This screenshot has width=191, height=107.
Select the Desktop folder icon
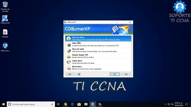click(5, 33)
